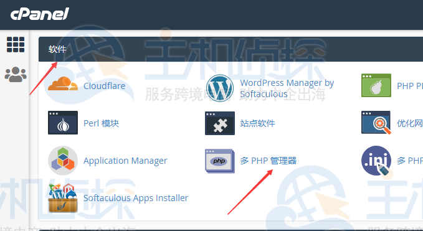Open the 站点软件 link
Screen dimensions: 423x231
click(258, 123)
